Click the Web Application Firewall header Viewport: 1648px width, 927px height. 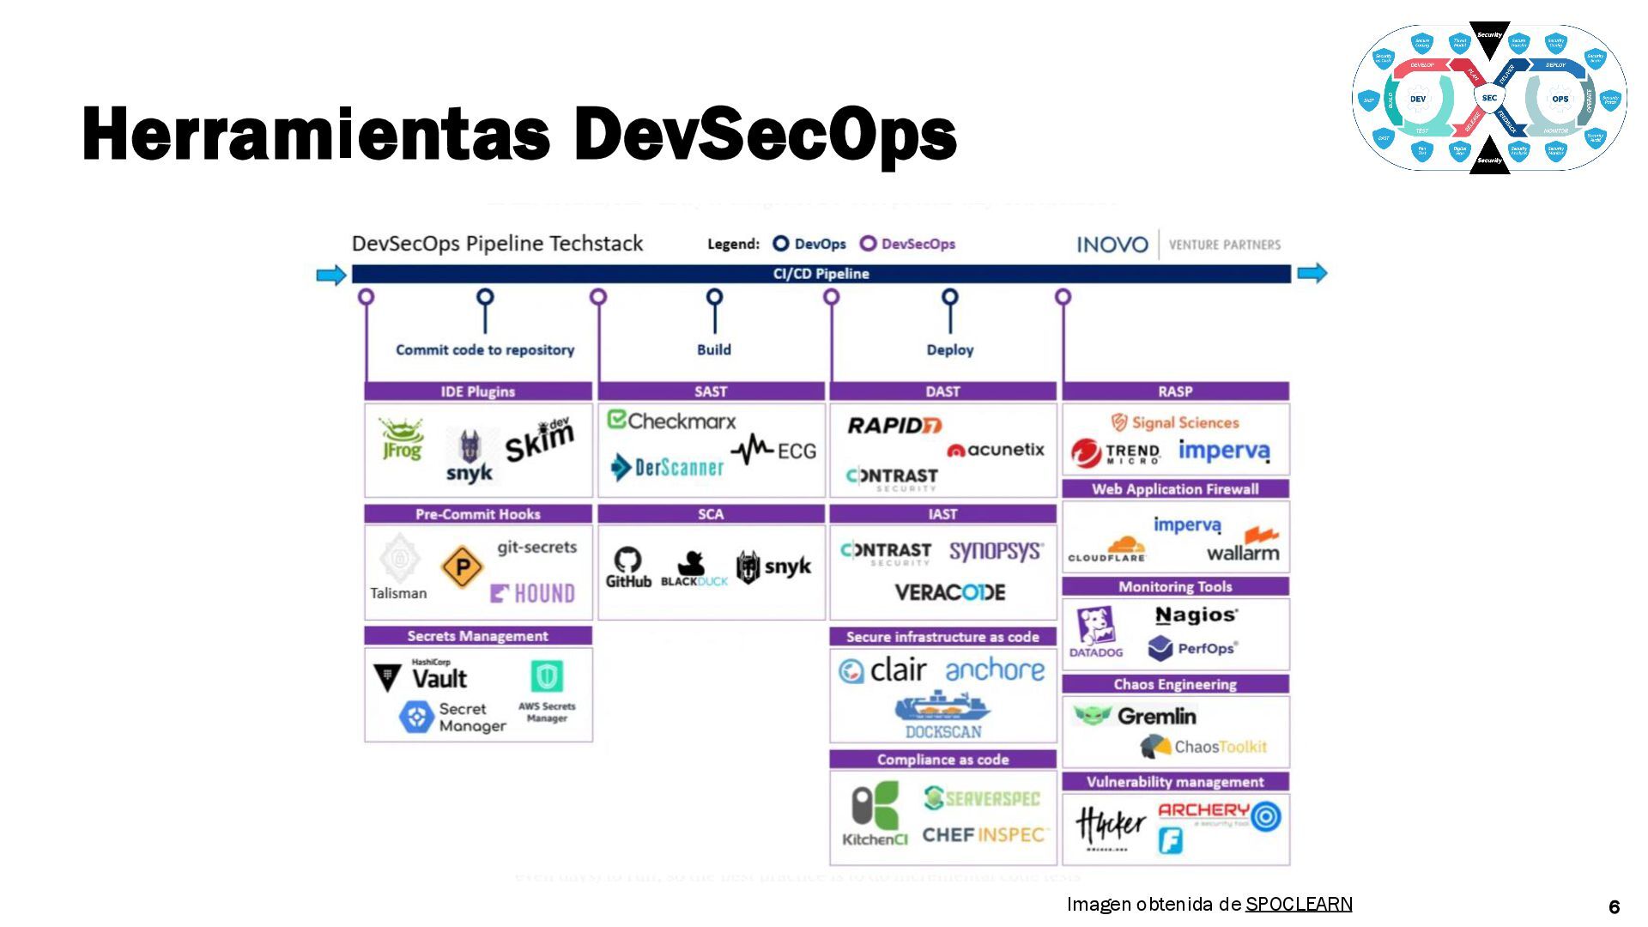1175,489
